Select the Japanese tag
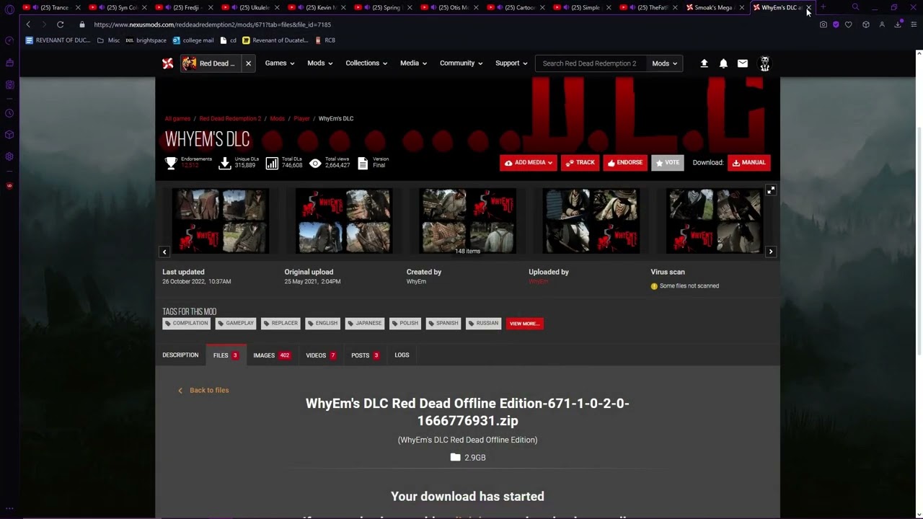The height and width of the screenshot is (519, 923). coord(365,324)
